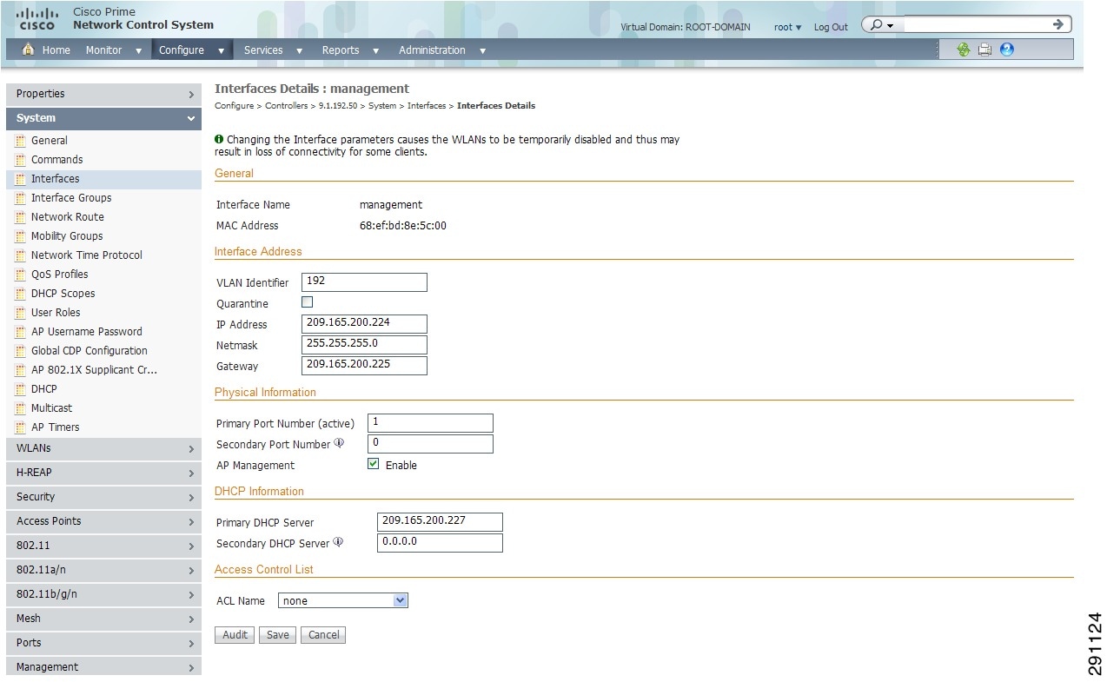This screenshot has height=682, width=1107.
Task: Open the Reports menu
Action: tap(341, 50)
